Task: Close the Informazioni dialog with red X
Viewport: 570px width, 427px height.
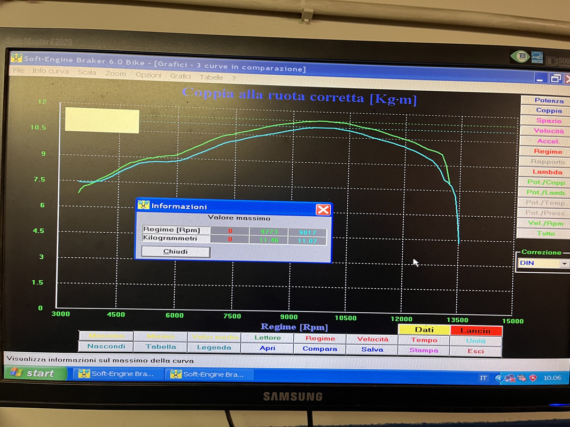Action: tap(323, 210)
